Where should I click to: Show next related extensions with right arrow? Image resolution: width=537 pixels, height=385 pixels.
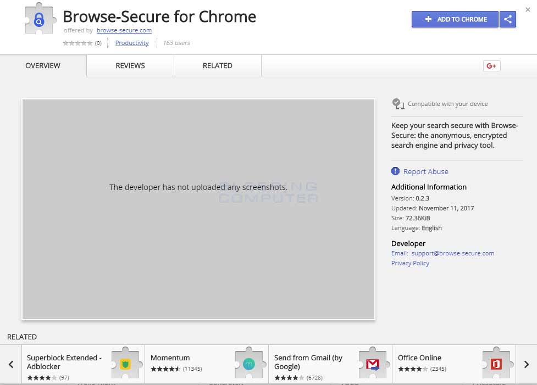pyautogui.click(x=526, y=364)
